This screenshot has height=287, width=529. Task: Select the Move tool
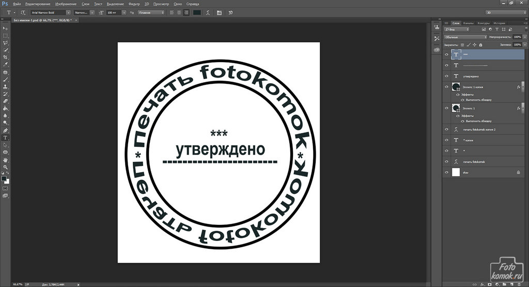pyautogui.click(x=5, y=28)
